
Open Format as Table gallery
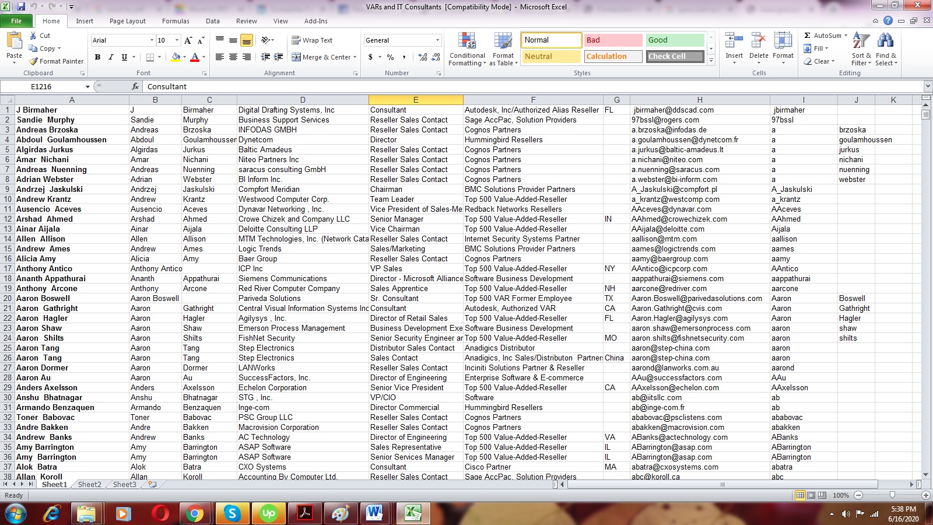[x=503, y=49]
